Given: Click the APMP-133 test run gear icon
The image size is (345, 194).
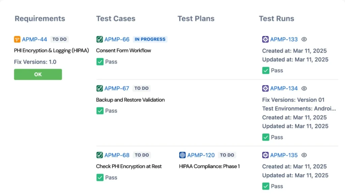Looking at the screenshot, I should [x=265, y=39].
